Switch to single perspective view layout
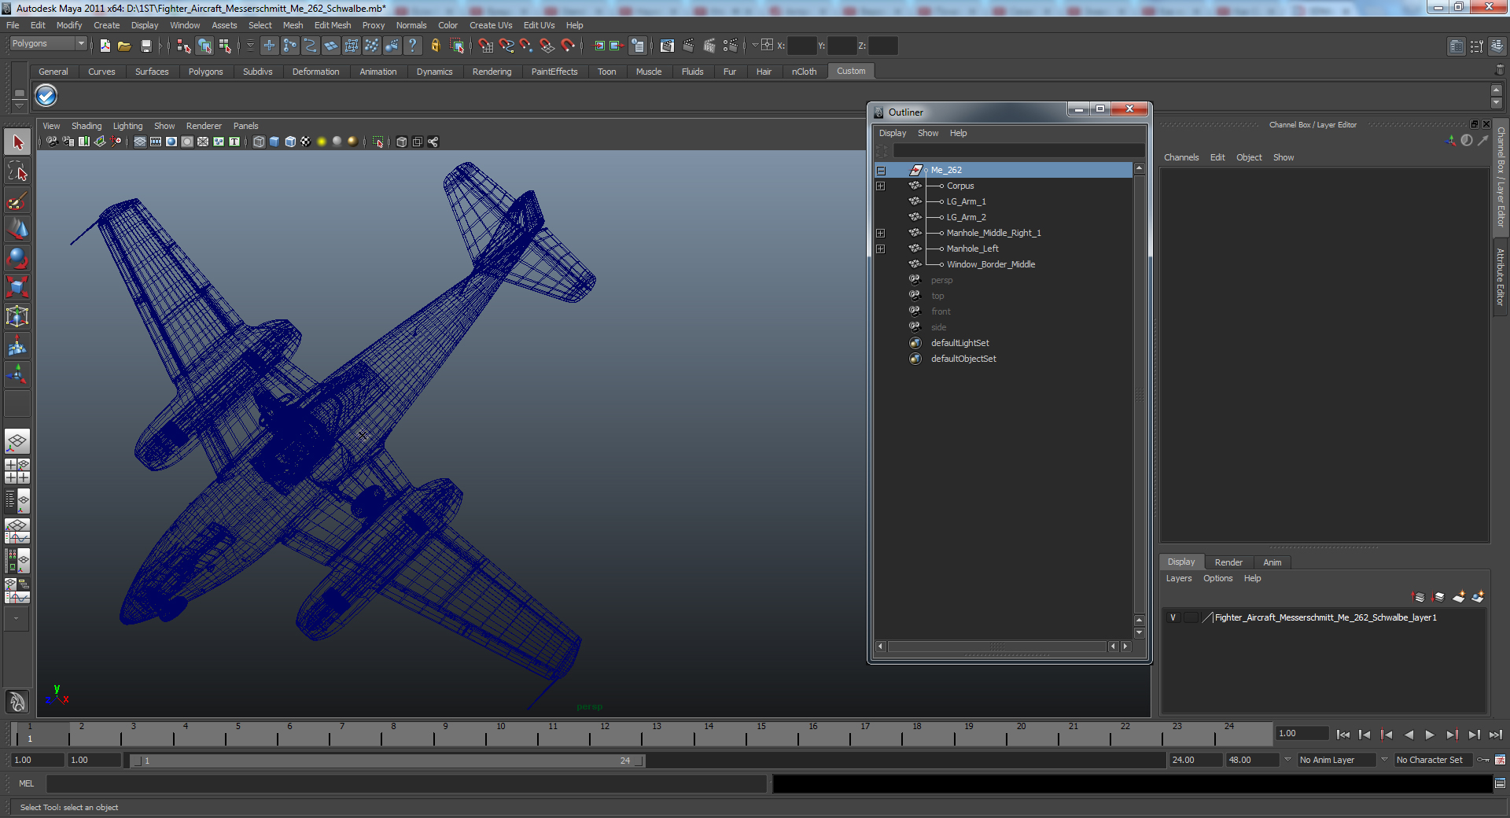Image resolution: width=1510 pixels, height=818 pixels. click(17, 441)
